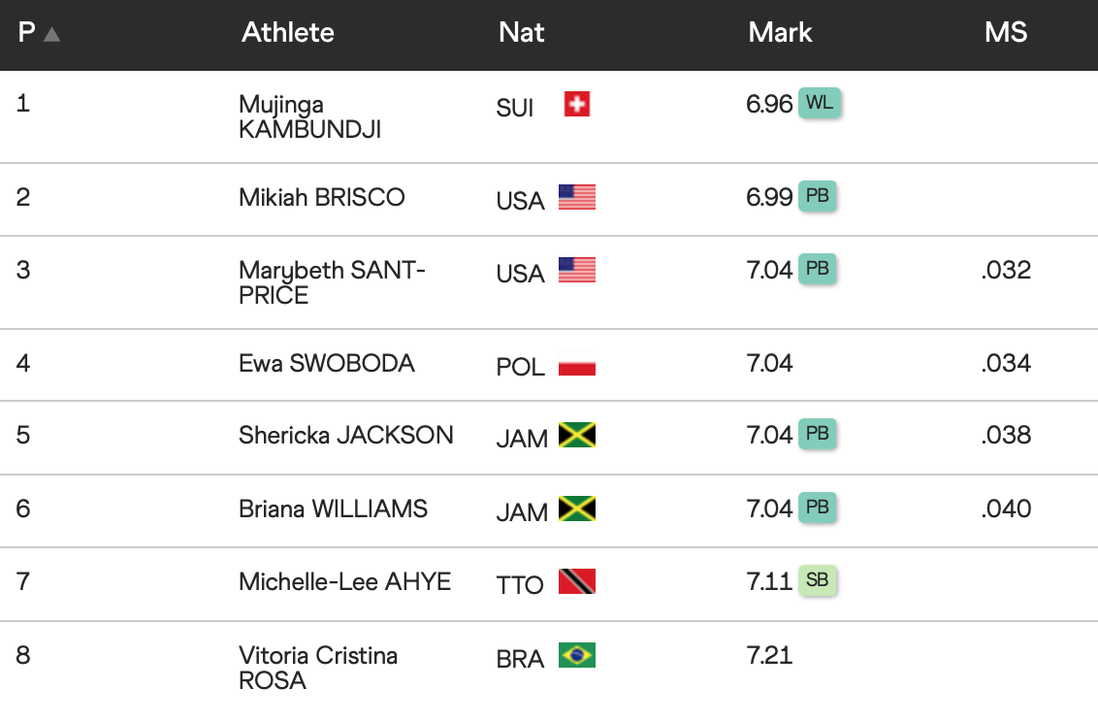Select the Nat column header

[522, 32]
